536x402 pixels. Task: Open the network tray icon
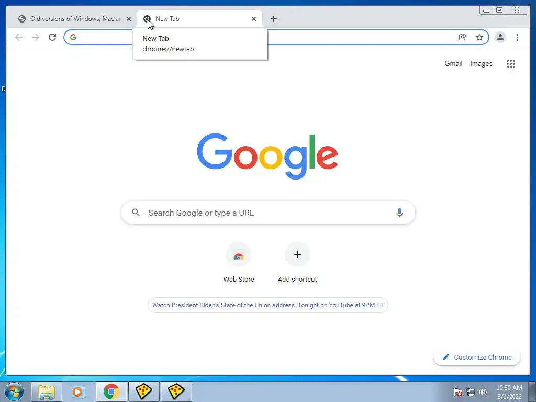pos(471,392)
